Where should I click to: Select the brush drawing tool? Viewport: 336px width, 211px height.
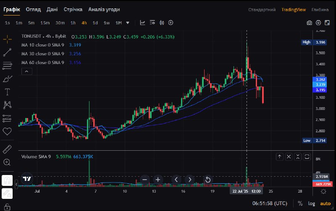click(7, 79)
